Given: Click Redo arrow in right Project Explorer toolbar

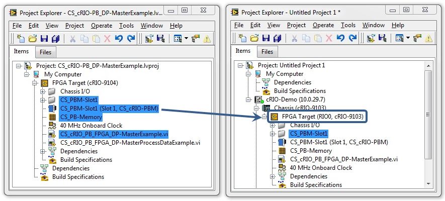Looking at the screenshot, I should (353, 38).
